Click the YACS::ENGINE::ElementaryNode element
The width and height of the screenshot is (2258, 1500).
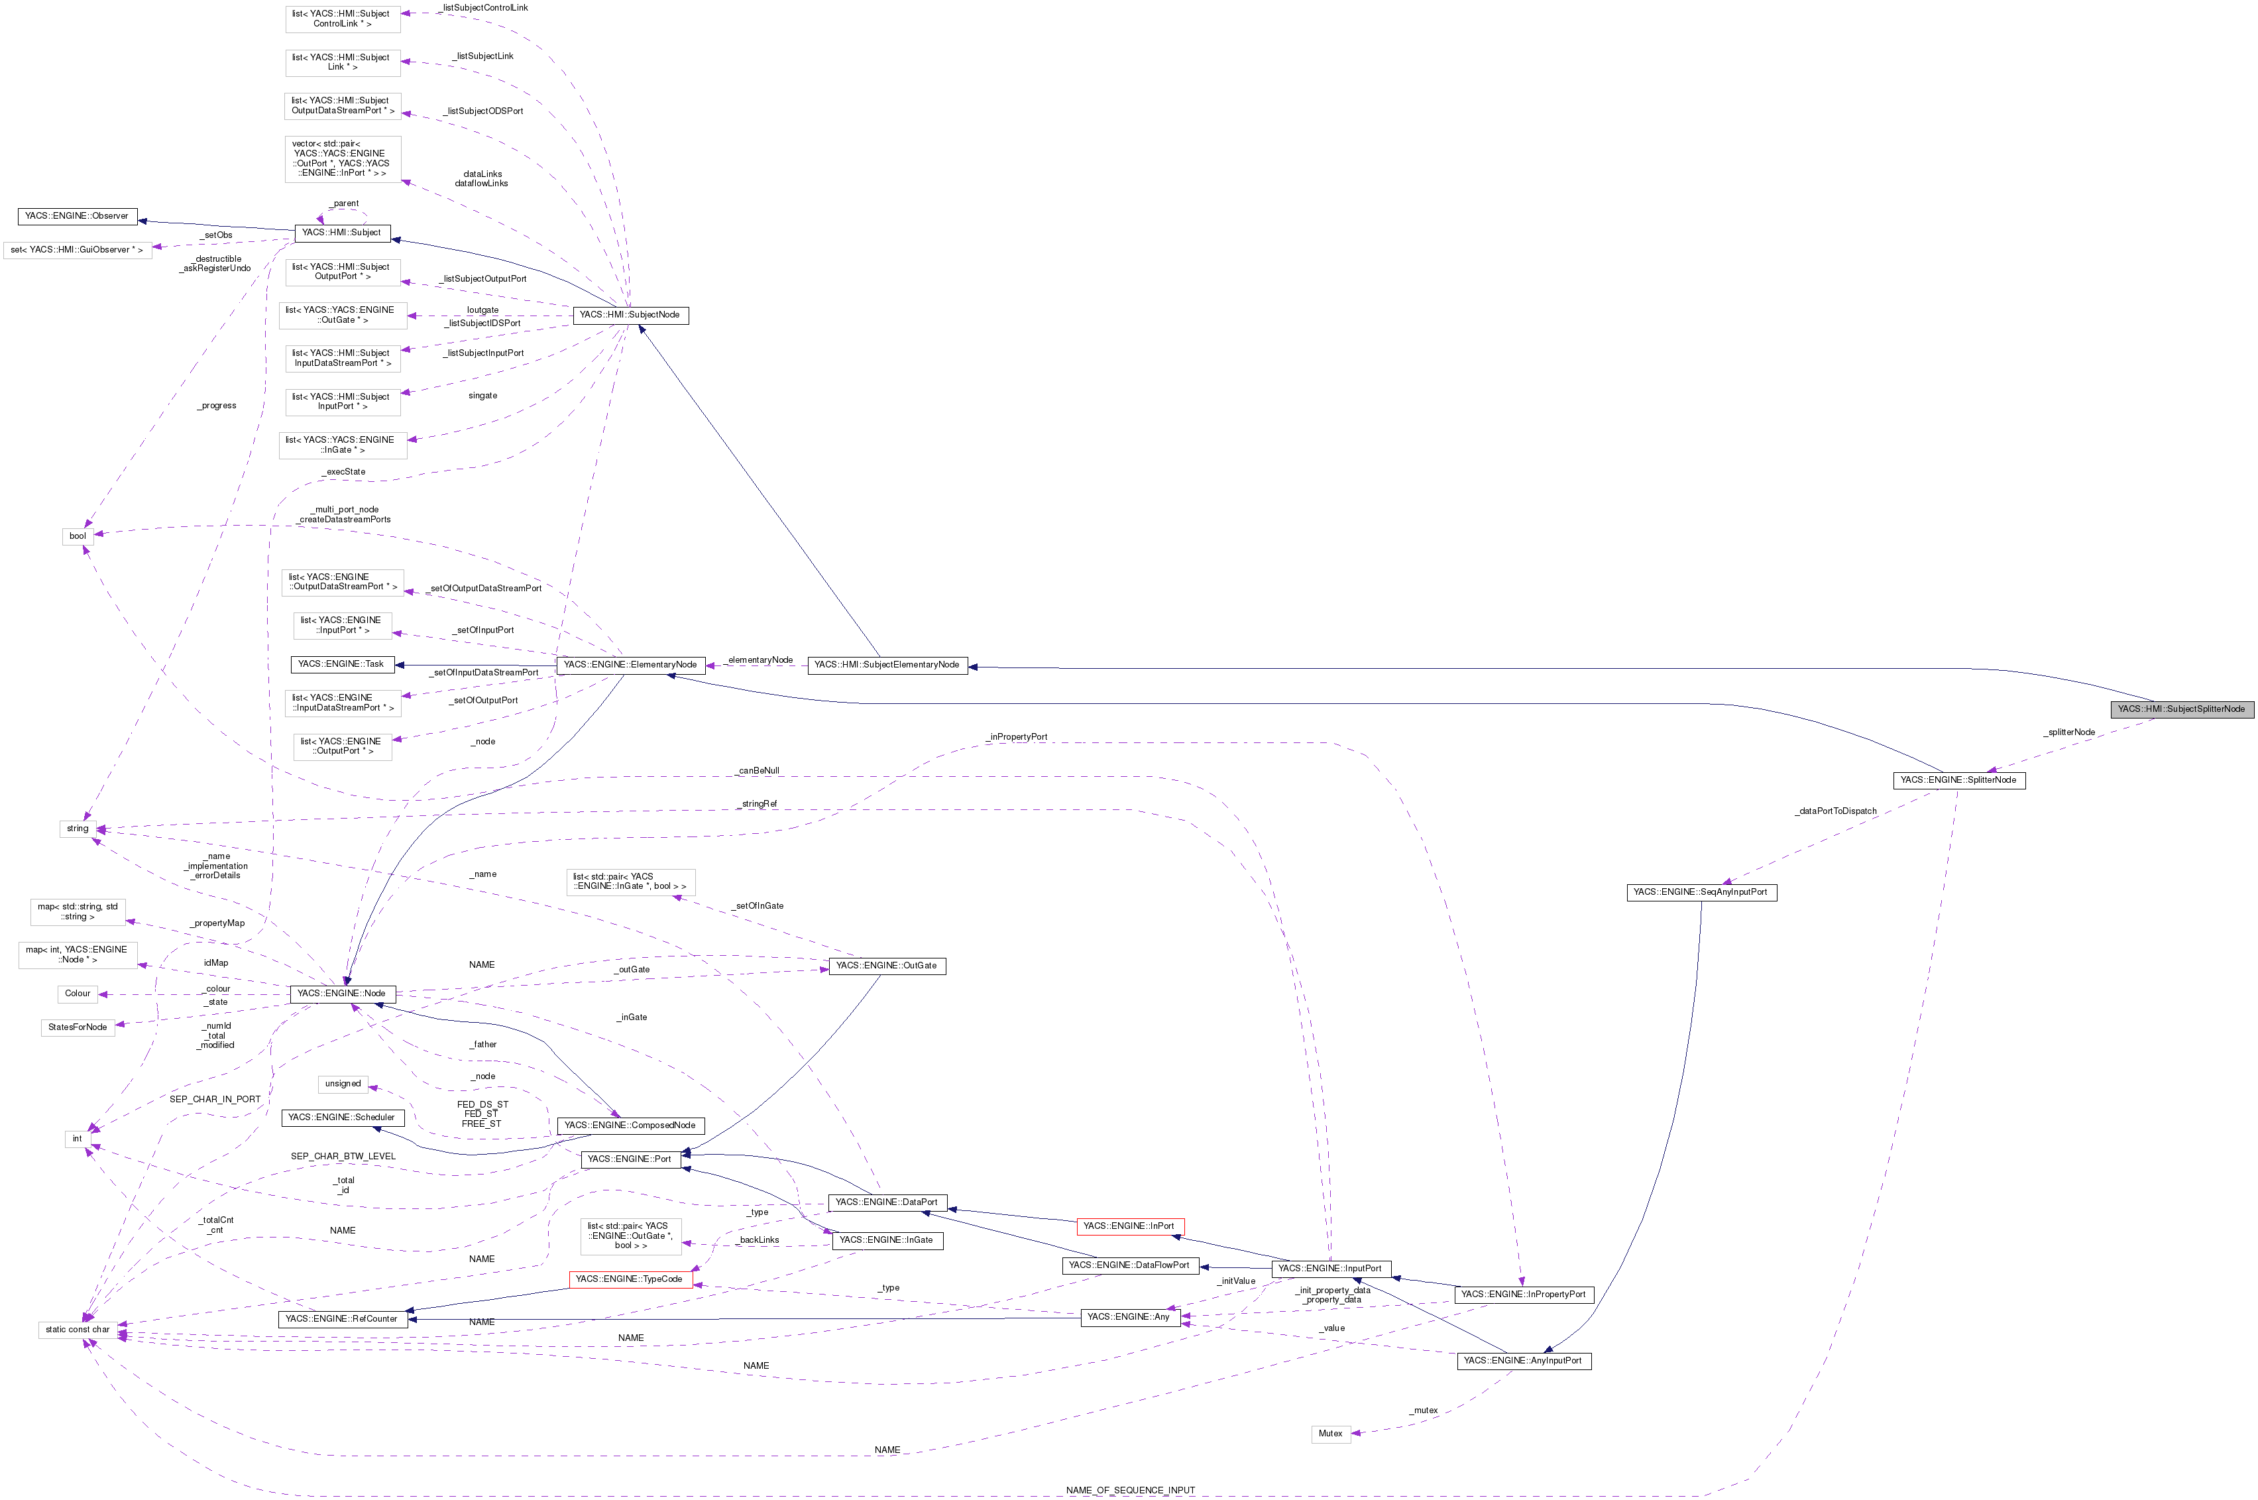(631, 665)
